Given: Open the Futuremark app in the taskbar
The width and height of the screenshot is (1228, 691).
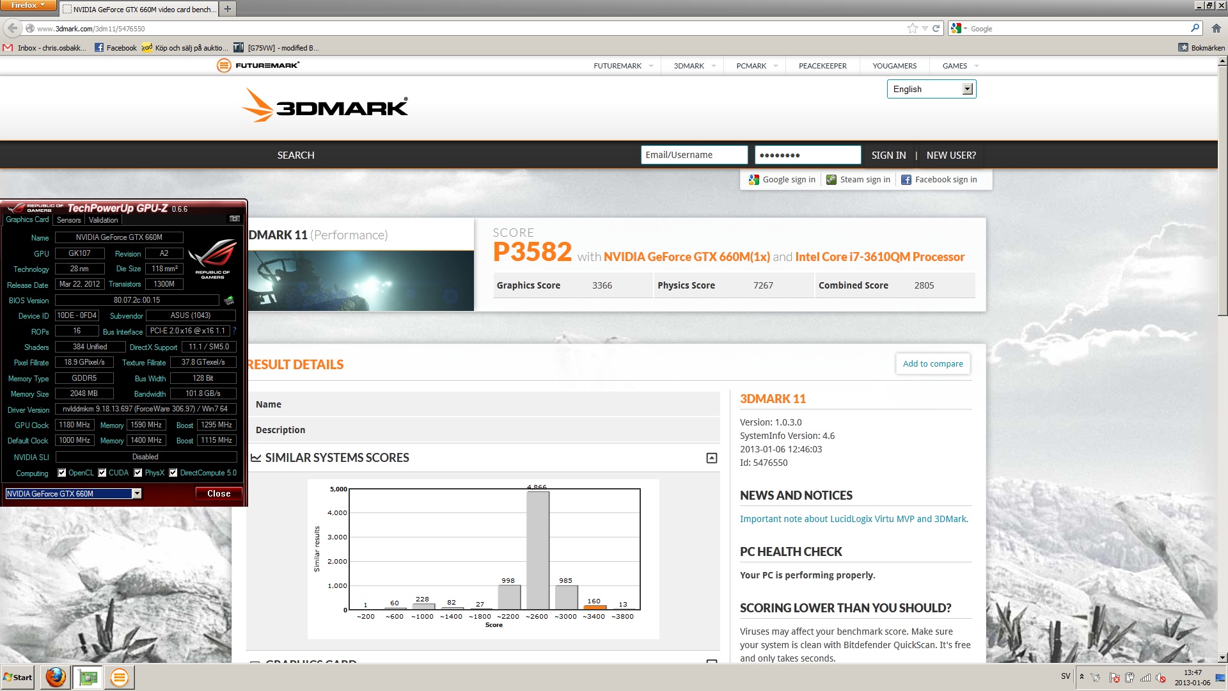Looking at the screenshot, I should [119, 677].
